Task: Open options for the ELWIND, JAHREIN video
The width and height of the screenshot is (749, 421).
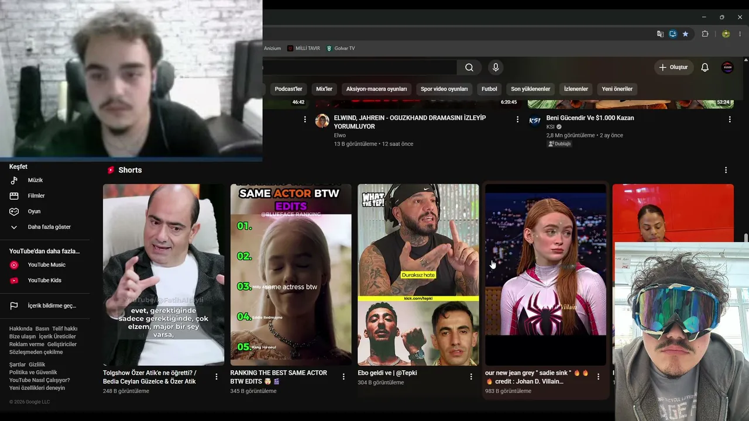Action: pos(517,119)
